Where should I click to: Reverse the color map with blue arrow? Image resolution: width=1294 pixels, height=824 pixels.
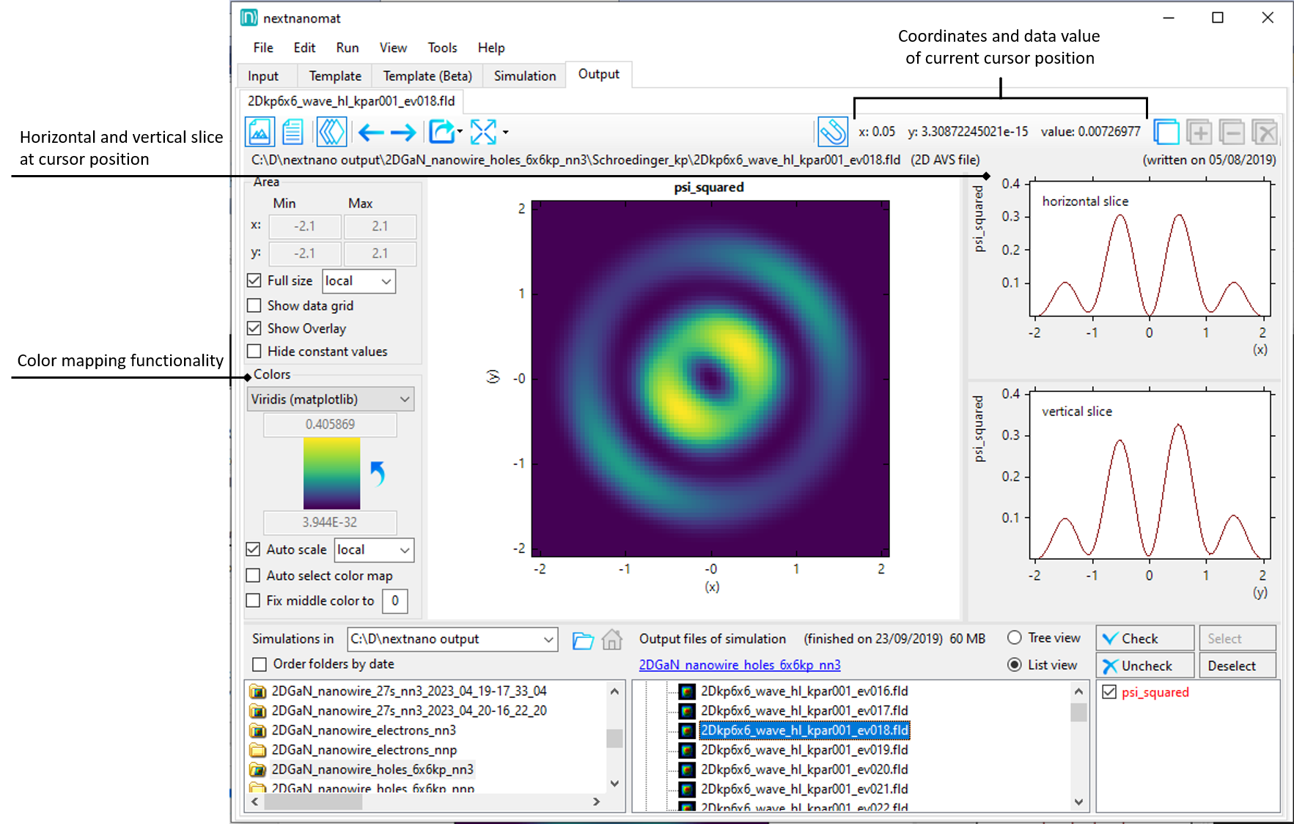[x=378, y=473]
